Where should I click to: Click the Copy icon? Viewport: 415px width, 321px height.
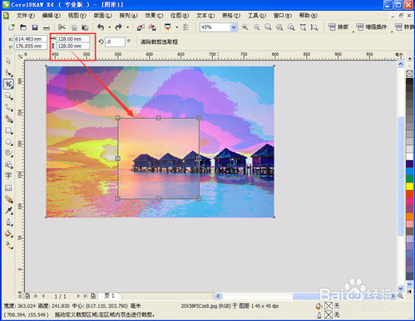[74, 27]
